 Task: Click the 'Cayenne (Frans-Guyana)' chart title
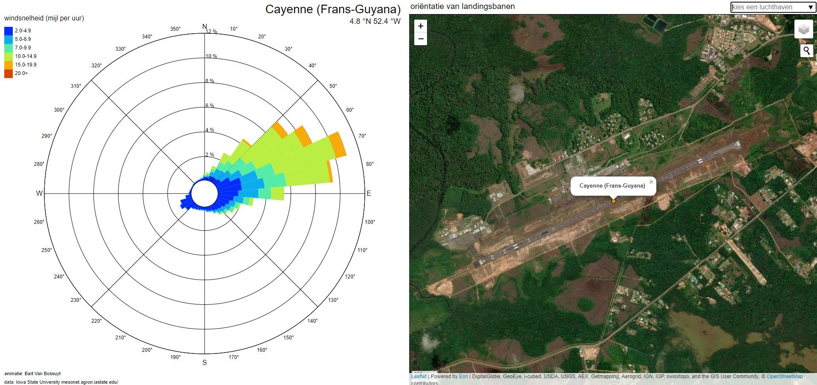tap(333, 9)
